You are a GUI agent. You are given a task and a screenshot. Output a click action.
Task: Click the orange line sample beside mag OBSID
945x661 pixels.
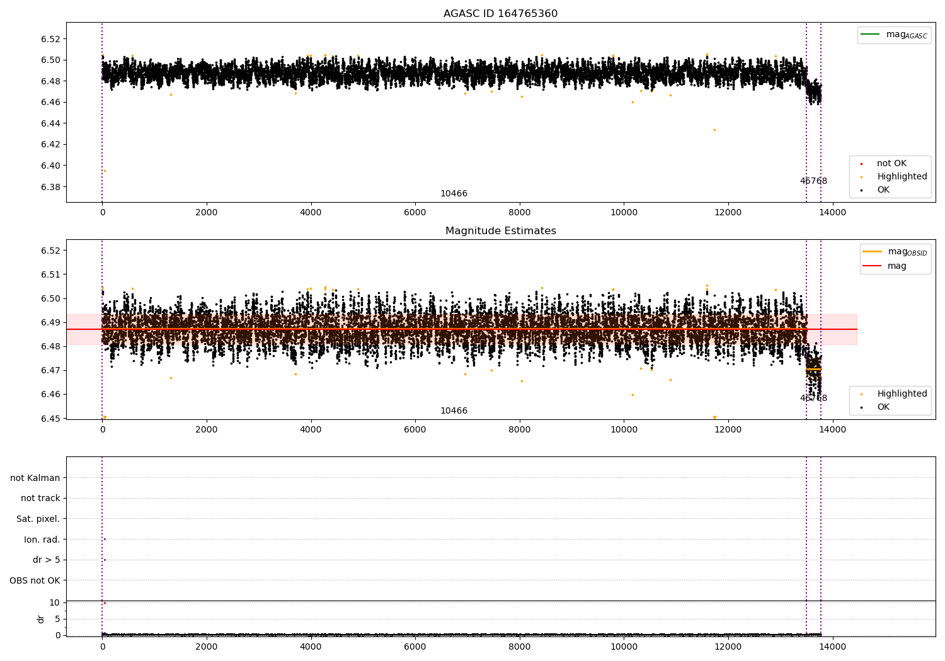[873, 252]
